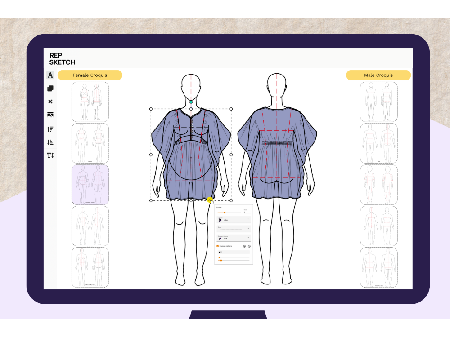Click the duplicate layers icon
450x337 pixels.
click(50, 89)
